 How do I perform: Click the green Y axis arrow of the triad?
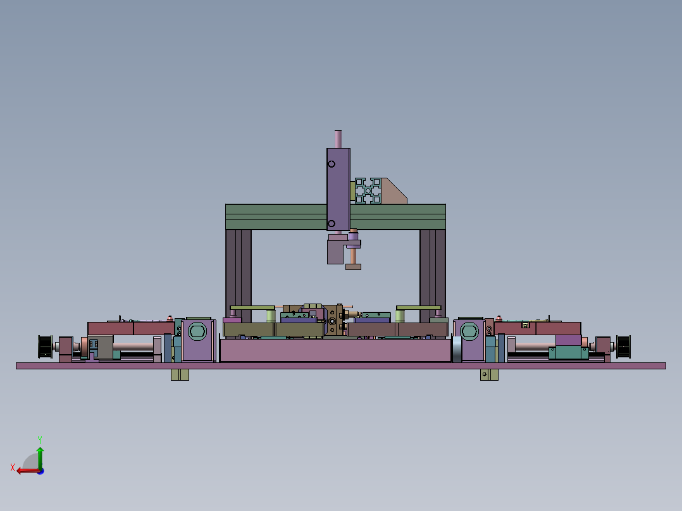coord(40,457)
